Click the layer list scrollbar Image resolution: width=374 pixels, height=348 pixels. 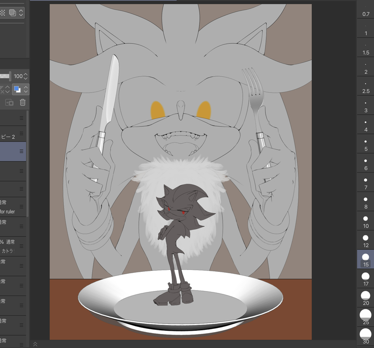[28, 164]
